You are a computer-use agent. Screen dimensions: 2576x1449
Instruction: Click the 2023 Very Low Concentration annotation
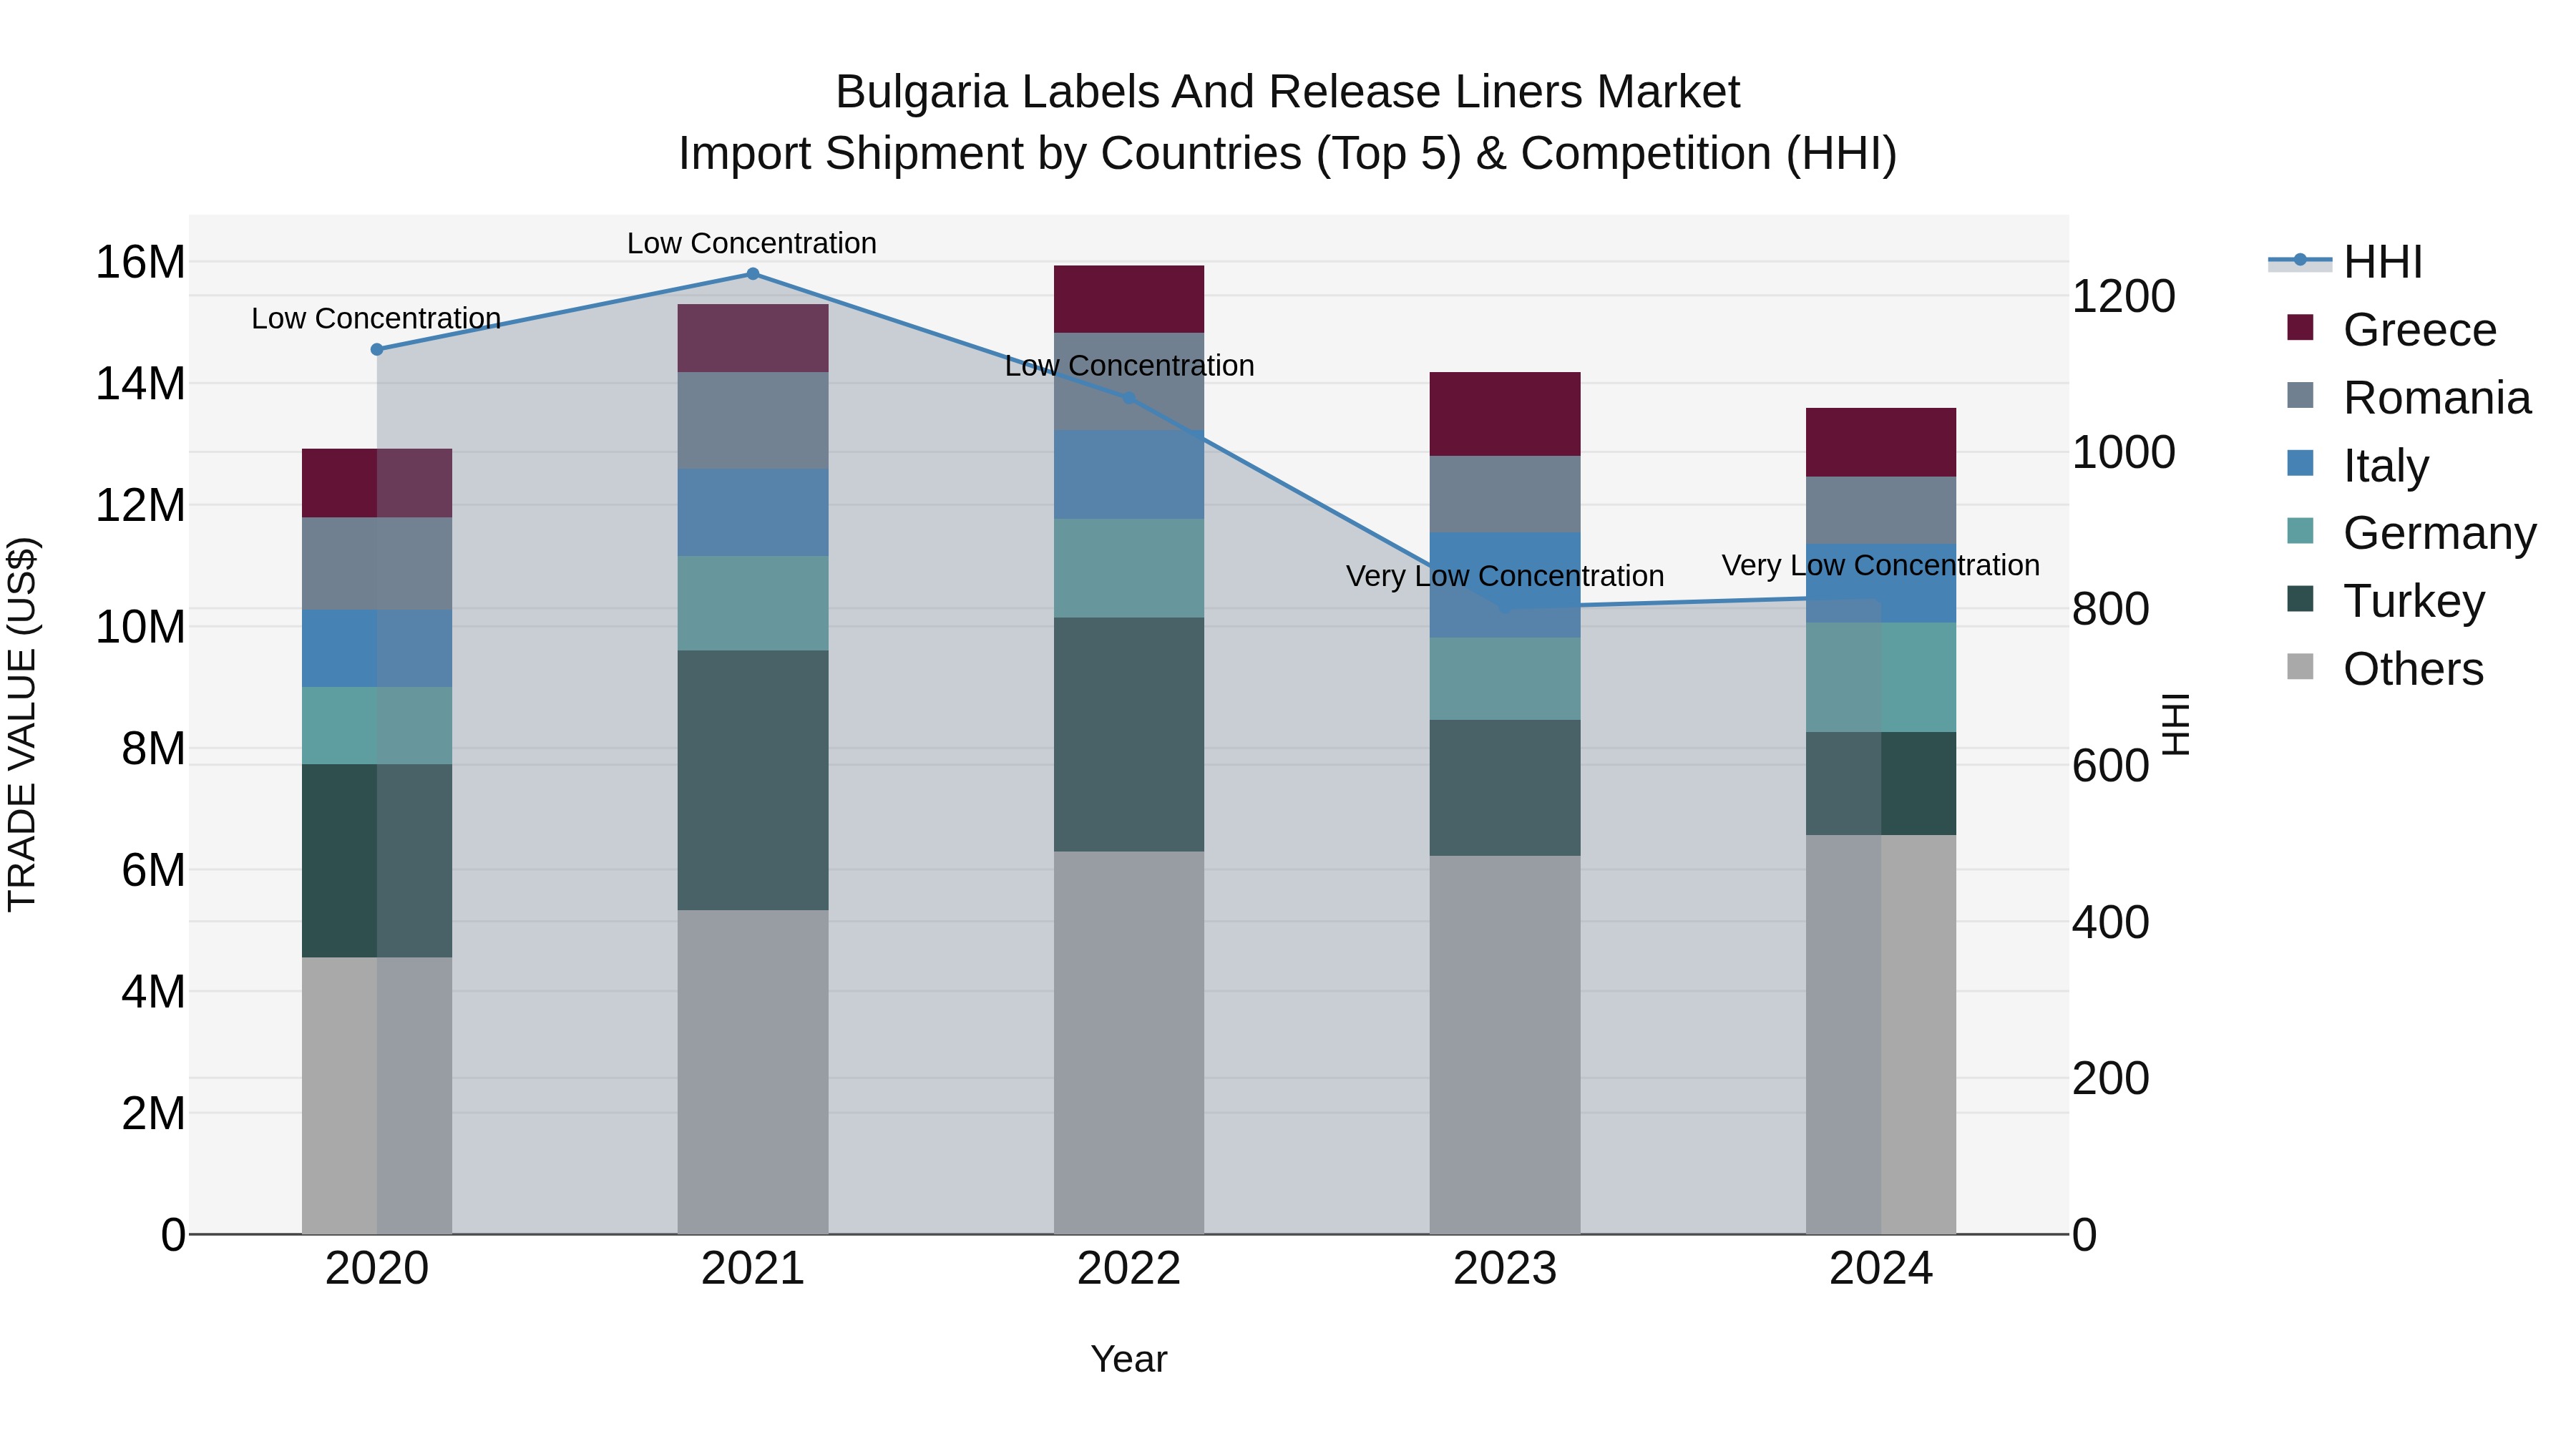pyautogui.click(x=1505, y=576)
